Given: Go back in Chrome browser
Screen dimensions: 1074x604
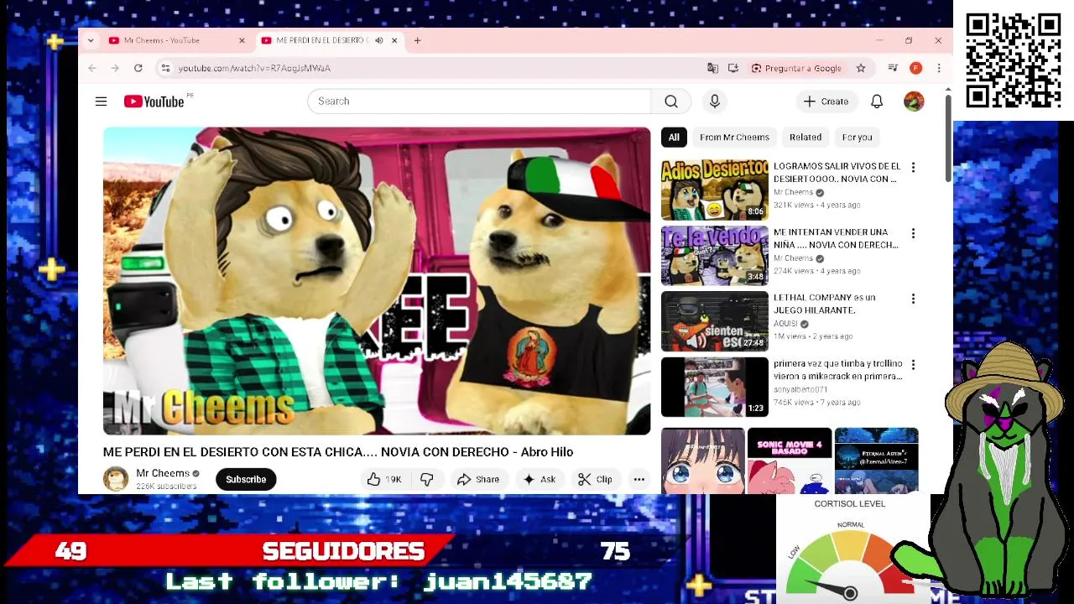Looking at the screenshot, I should tap(92, 68).
